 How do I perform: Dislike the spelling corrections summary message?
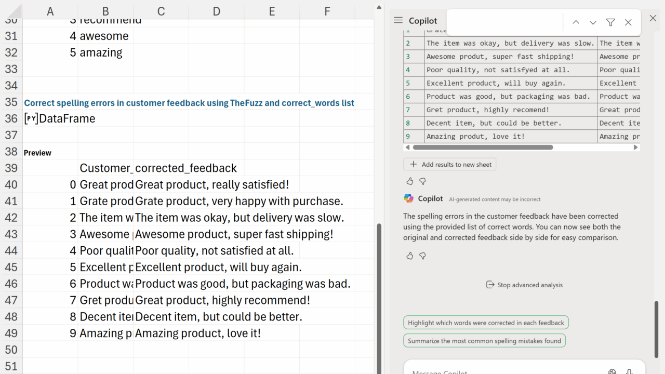(x=422, y=256)
